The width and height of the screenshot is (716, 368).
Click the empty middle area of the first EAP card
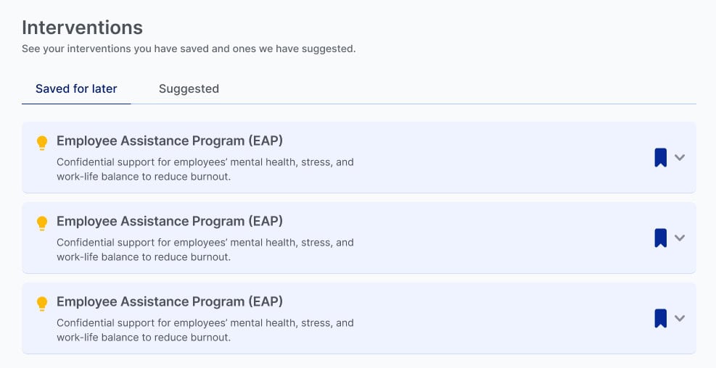[501, 157]
